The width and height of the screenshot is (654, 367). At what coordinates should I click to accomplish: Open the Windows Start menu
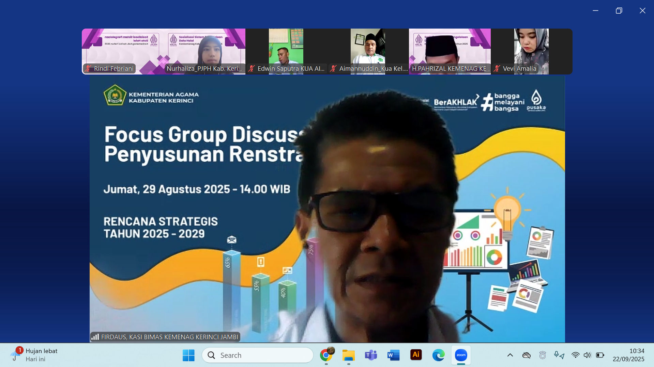click(x=188, y=355)
